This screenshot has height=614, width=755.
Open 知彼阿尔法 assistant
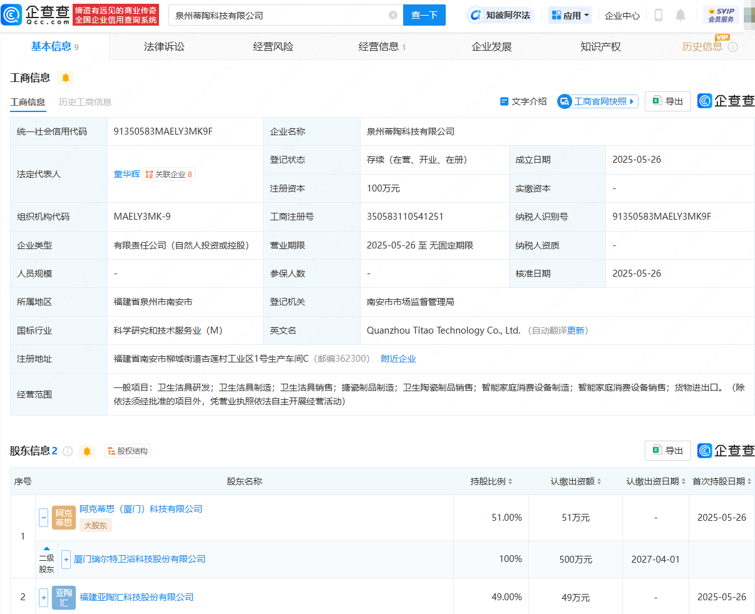click(500, 15)
